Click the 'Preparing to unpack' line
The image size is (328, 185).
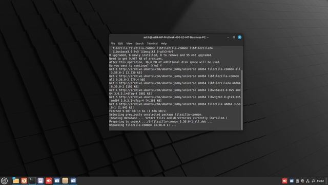160,121
